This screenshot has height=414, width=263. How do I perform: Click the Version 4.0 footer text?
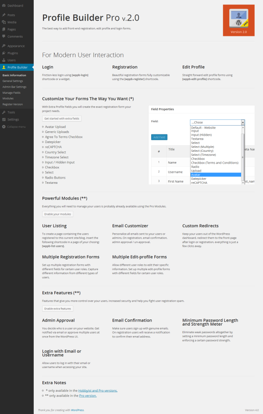[x=252, y=410]
